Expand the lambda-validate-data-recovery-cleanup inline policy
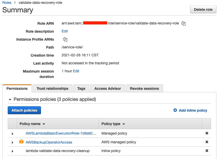The height and width of the screenshot is (159, 219). (12, 151)
